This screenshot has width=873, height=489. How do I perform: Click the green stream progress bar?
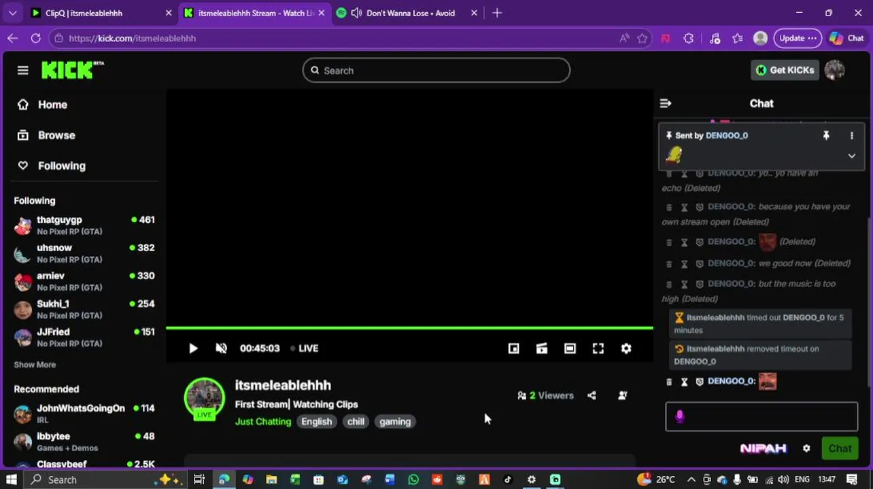409,328
